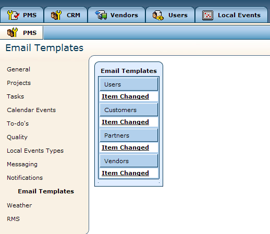The height and width of the screenshot is (234, 270).
Task: Open Item Changed template under Customers
Action: [125, 122]
